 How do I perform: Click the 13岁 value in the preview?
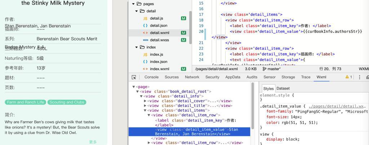click(x=41, y=68)
